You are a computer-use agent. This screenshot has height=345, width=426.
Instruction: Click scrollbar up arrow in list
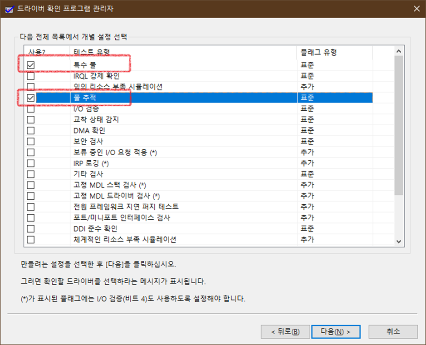click(x=399, y=51)
